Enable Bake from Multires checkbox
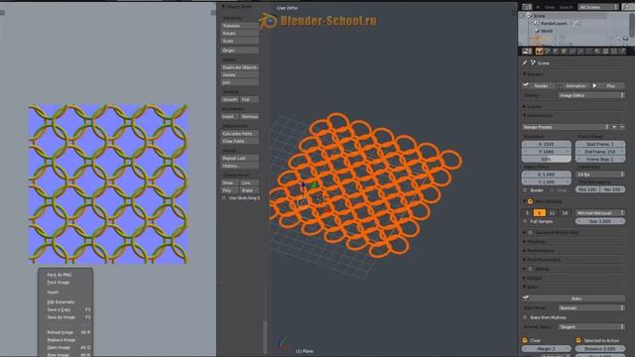Image resolution: width=635 pixels, height=357 pixels. click(525, 317)
